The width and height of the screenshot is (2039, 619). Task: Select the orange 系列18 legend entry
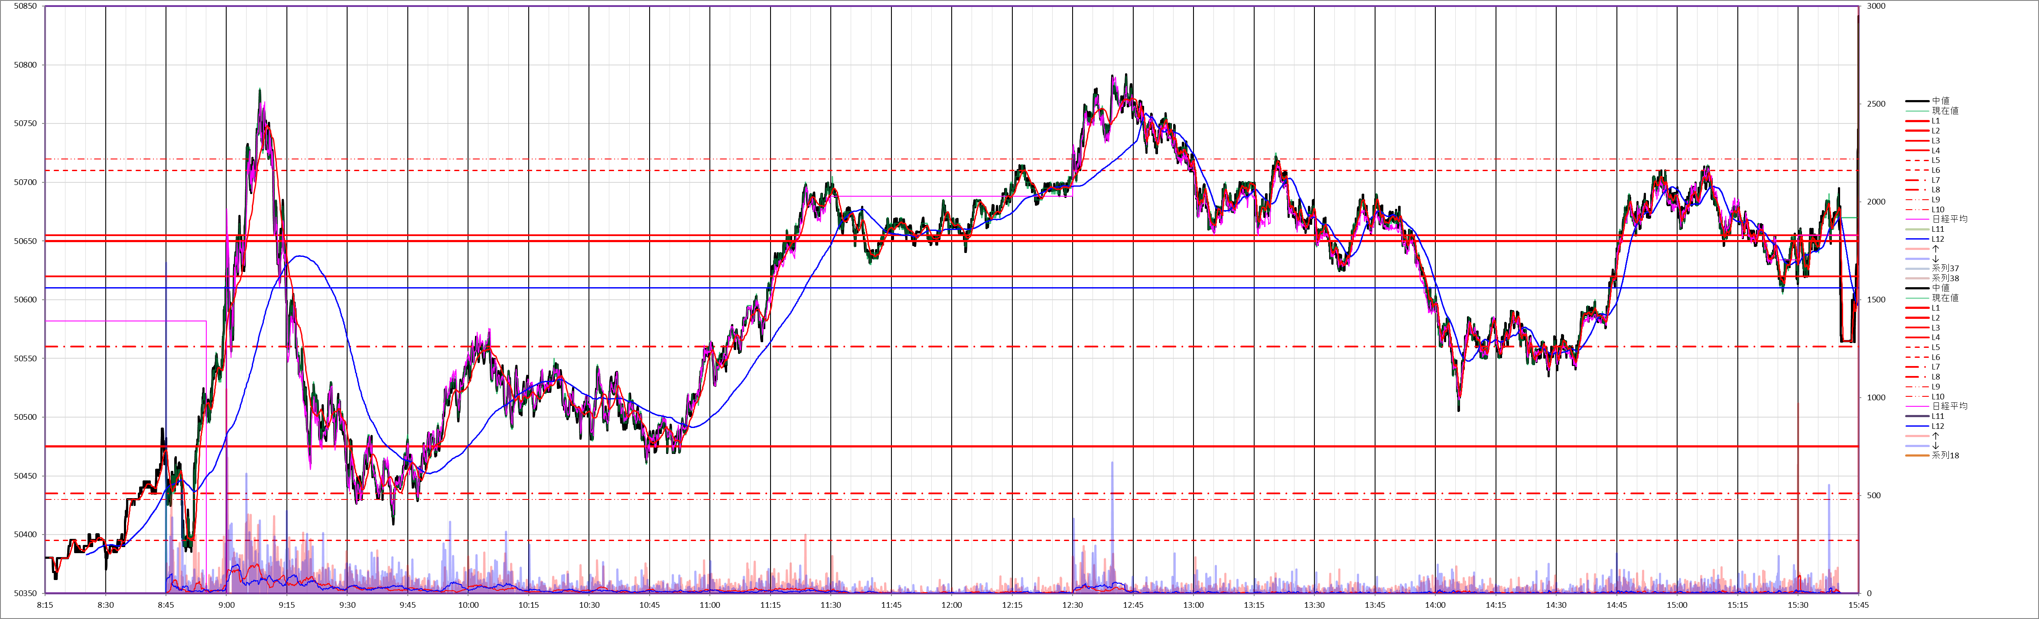pos(1945,456)
